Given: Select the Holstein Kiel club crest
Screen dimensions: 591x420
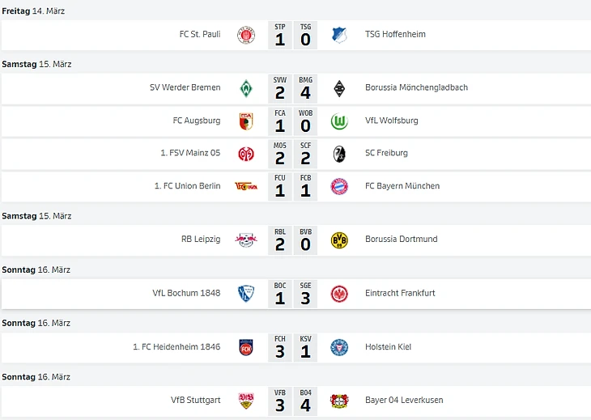Looking at the screenshot, I should (x=339, y=348).
